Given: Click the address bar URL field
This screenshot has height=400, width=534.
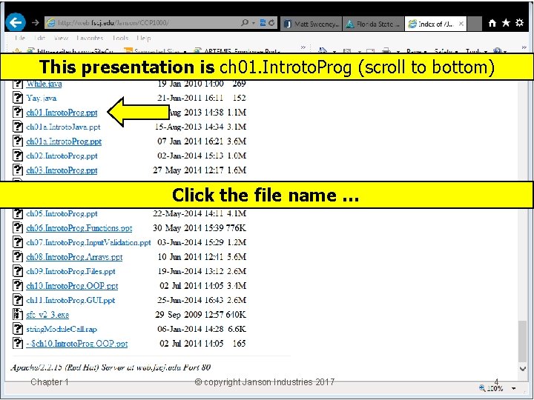Looking at the screenshot, I should (143, 23).
